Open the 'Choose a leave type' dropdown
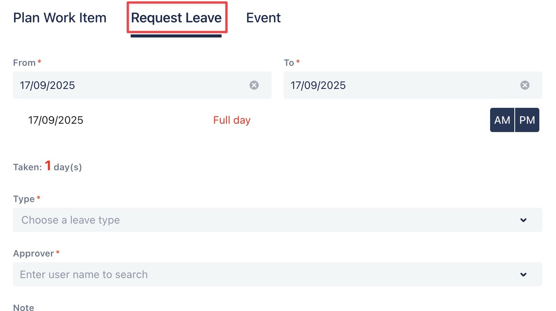The height and width of the screenshot is (311, 556). point(265,220)
